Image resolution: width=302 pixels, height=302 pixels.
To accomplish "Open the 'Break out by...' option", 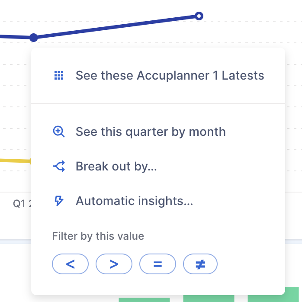I will pos(116,166).
